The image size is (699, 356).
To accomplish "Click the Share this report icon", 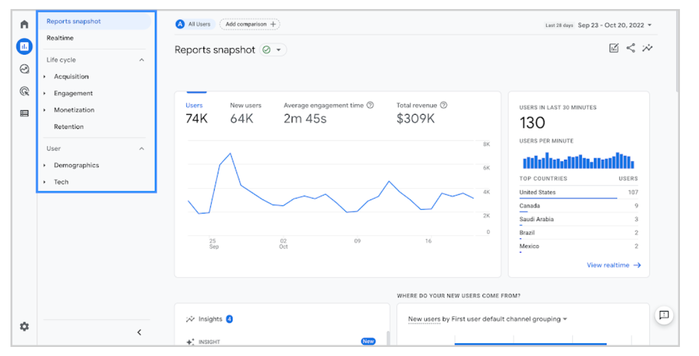I will 631,48.
